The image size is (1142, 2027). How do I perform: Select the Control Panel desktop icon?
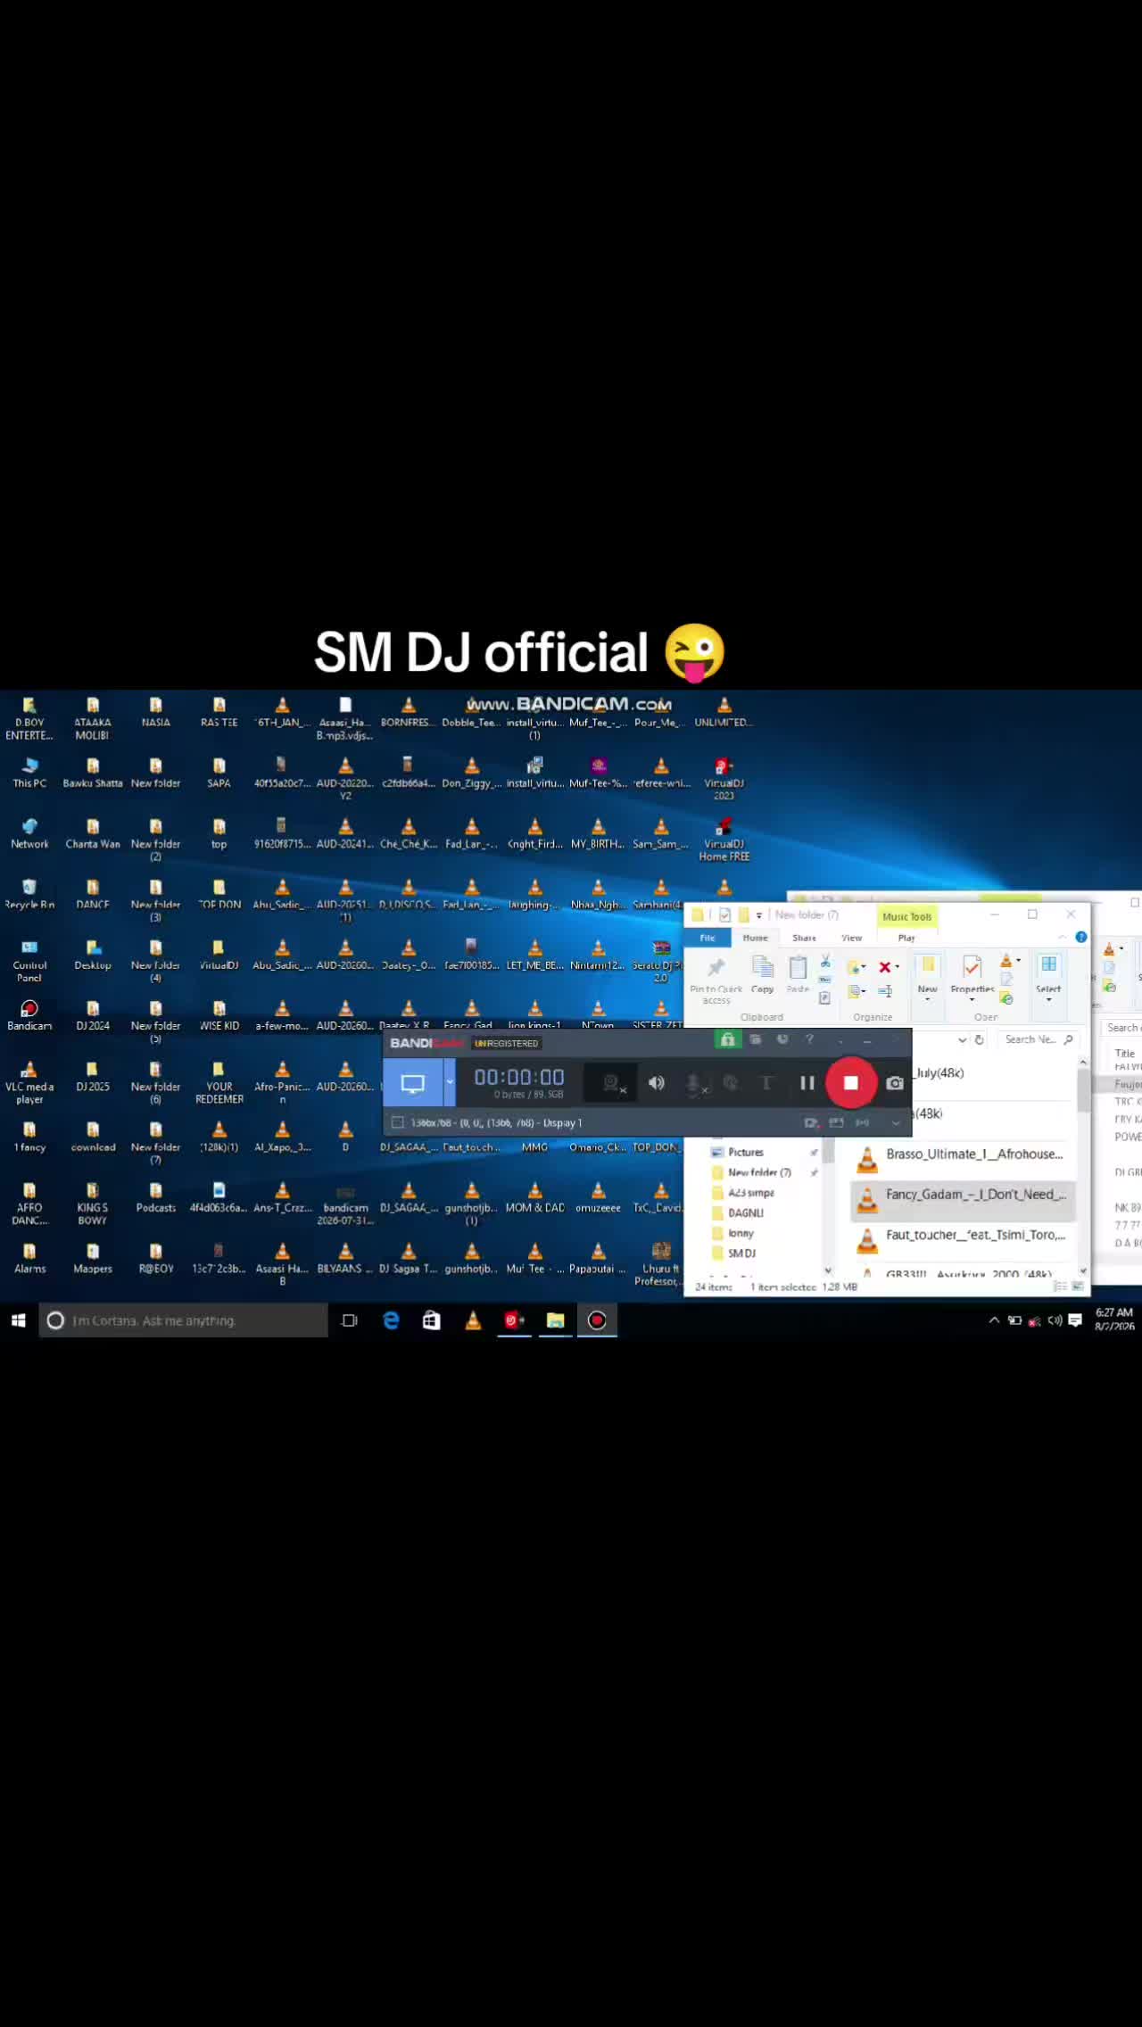tap(29, 960)
